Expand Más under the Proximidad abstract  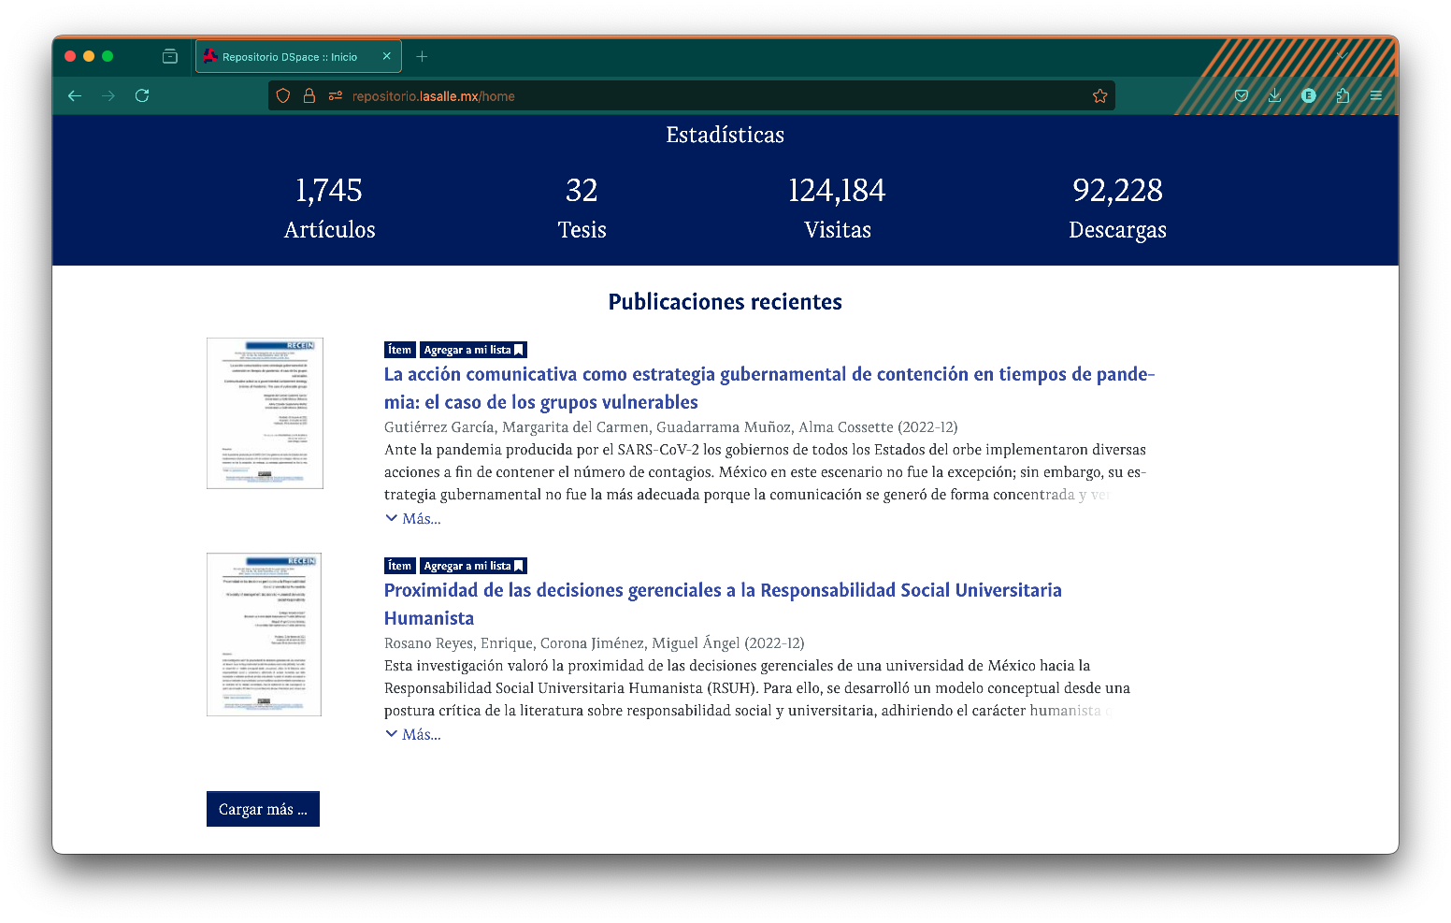click(x=413, y=735)
